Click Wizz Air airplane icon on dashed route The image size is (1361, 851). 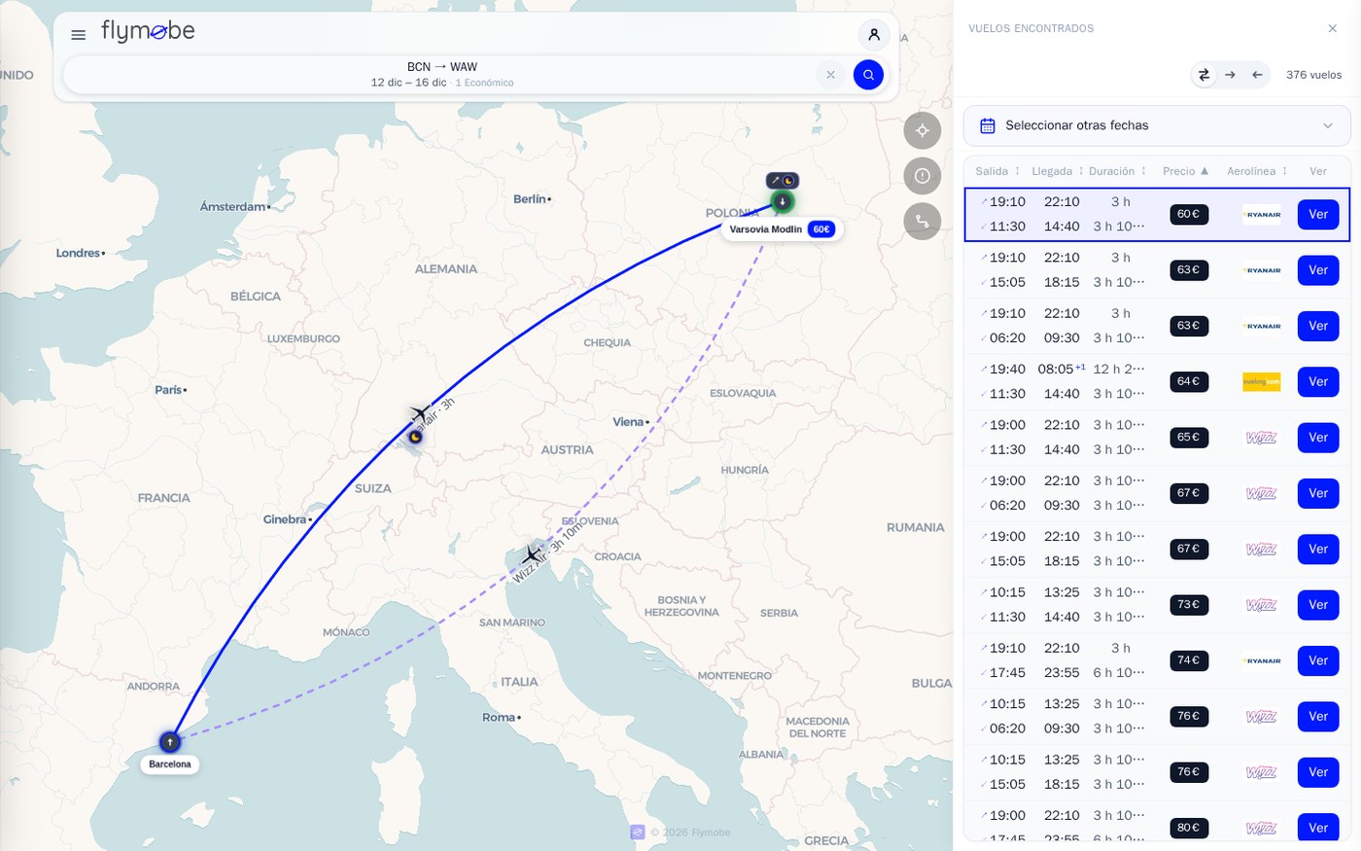point(531,555)
